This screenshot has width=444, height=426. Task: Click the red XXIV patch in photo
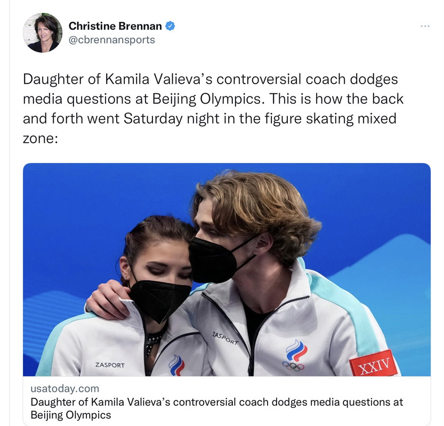tap(373, 363)
